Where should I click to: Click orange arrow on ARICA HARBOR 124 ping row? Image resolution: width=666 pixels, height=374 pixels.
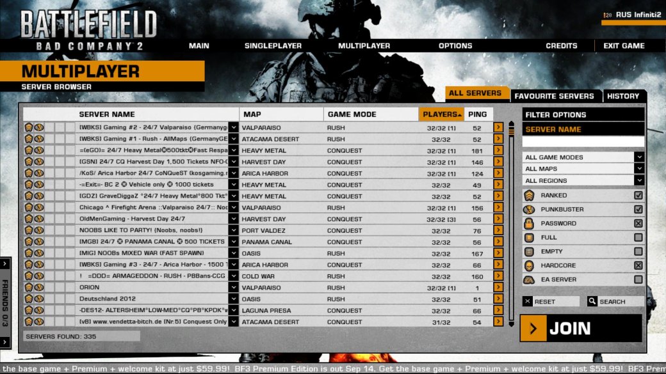(x=498, y=173)
